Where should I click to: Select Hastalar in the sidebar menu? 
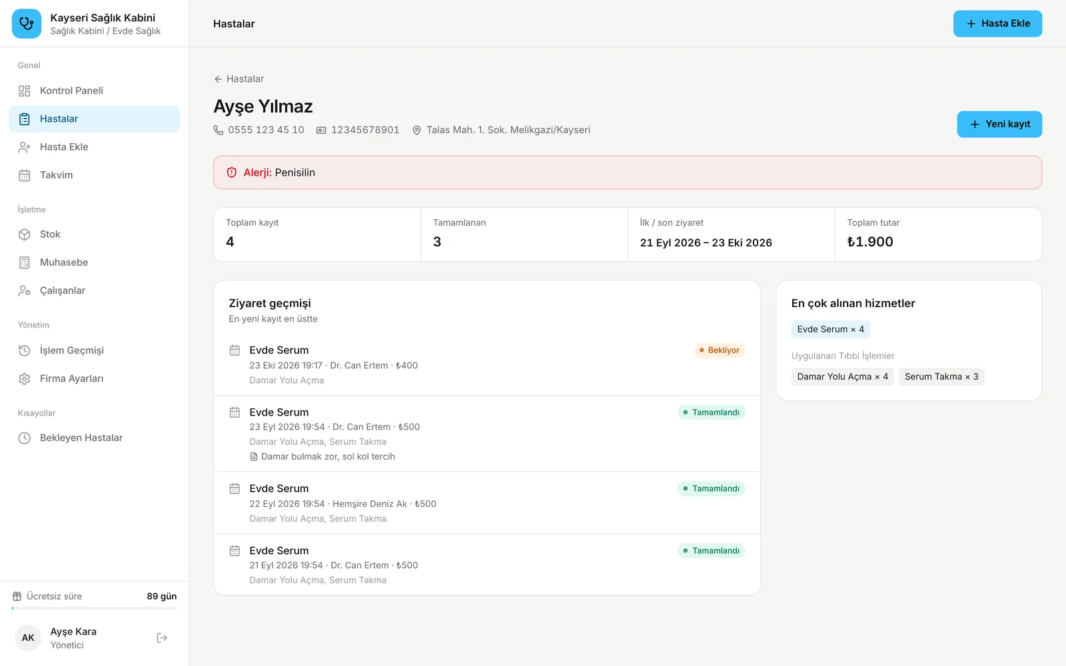pyautogui.click(x=95, y=119)
